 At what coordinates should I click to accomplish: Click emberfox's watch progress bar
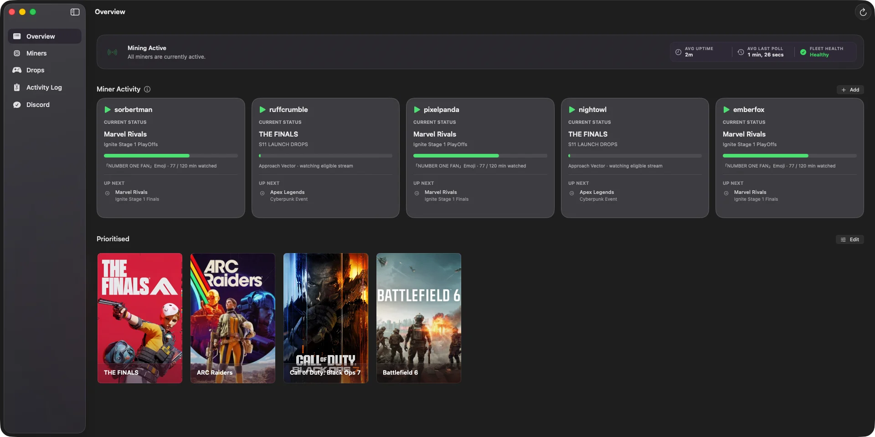pyautogui.click(x=790, y=156)
